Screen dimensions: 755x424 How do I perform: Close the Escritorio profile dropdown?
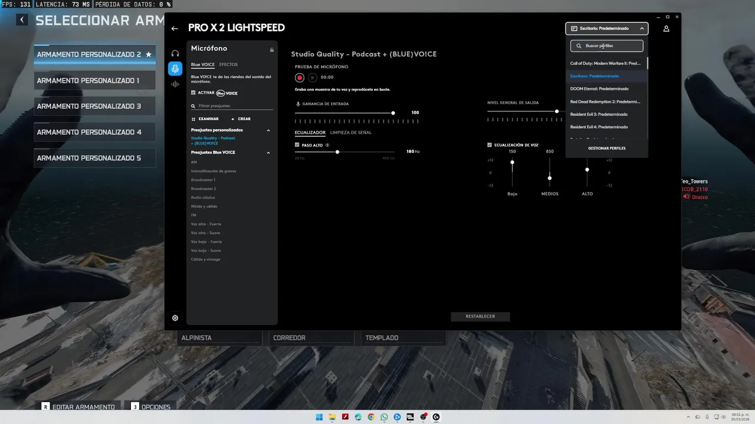pos(642,28)
